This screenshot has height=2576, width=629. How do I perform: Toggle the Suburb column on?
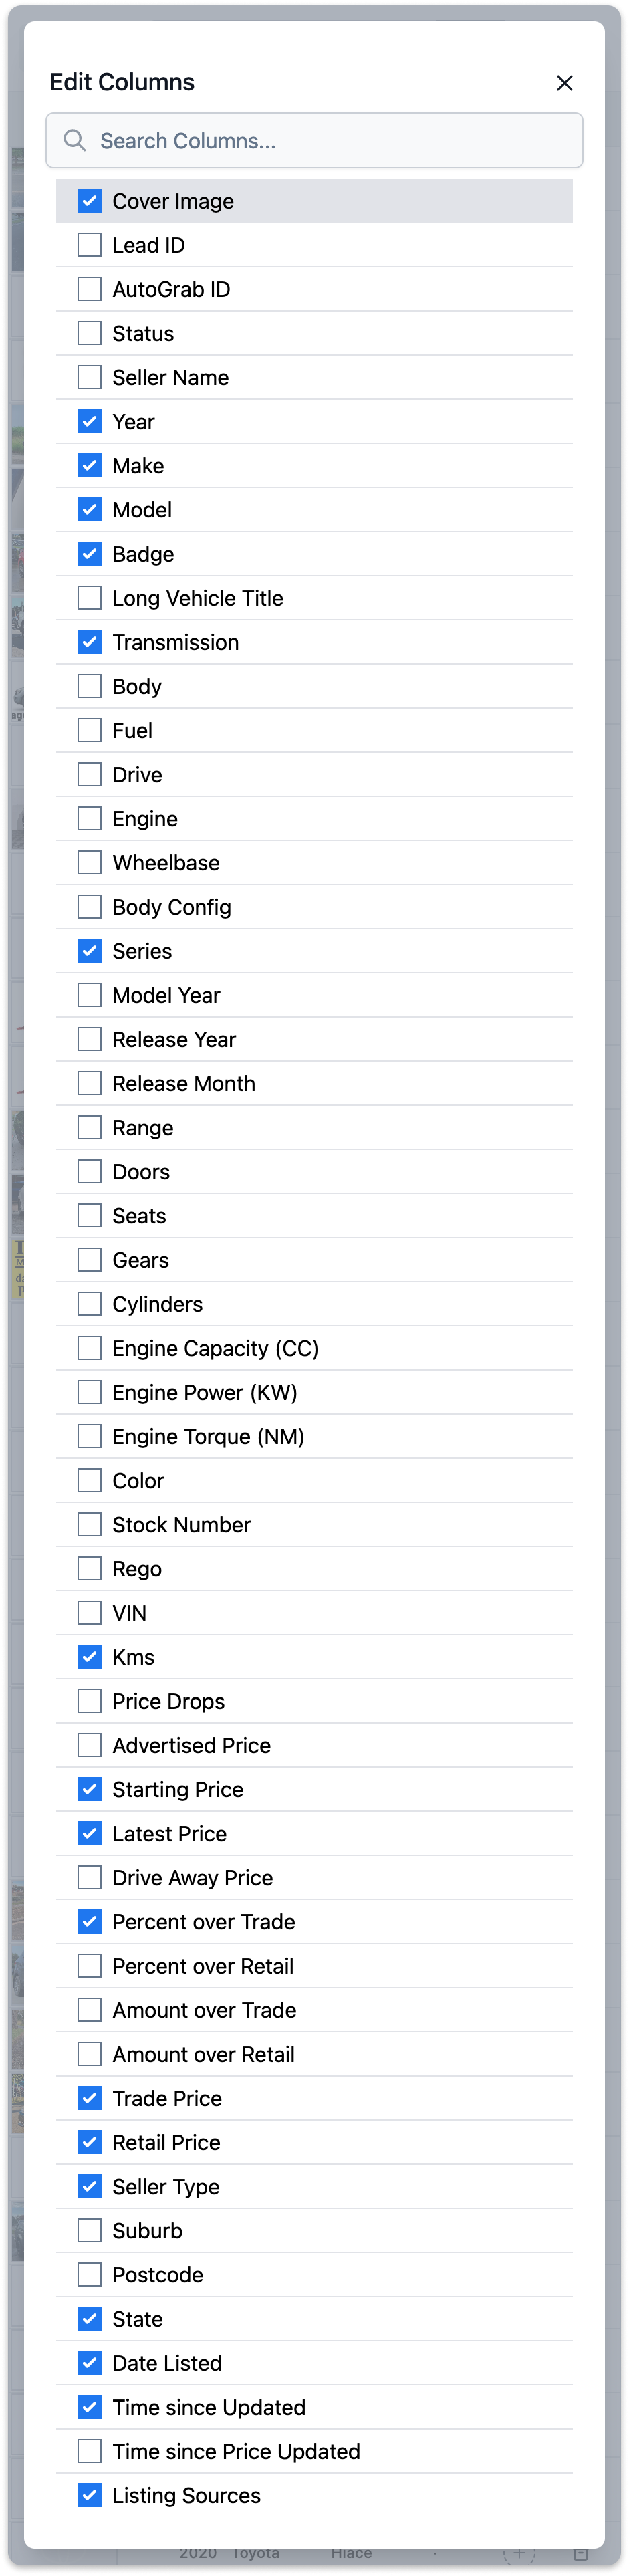tap(90, 2230)
